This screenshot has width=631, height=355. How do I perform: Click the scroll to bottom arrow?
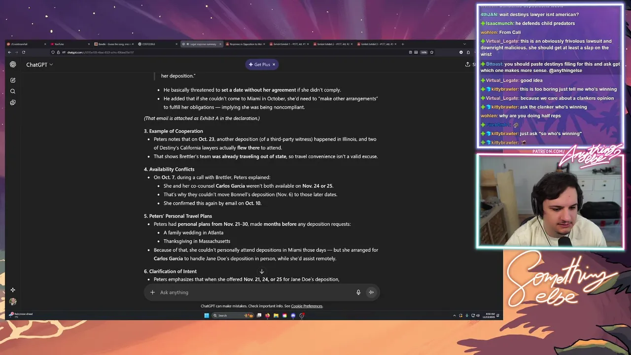262,272
